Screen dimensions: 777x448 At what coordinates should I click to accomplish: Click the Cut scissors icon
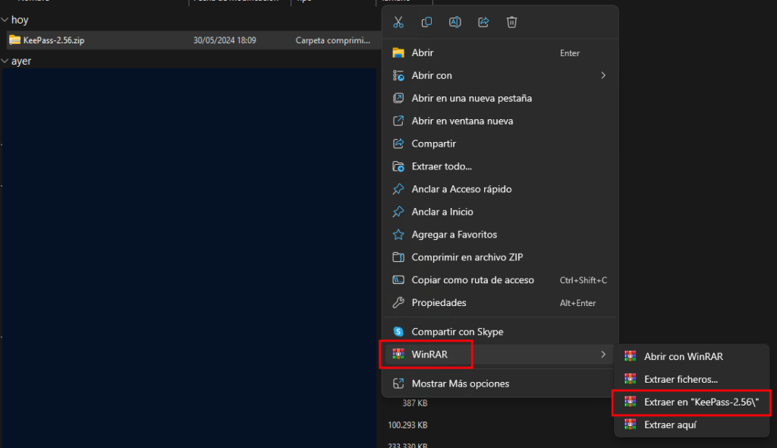398,22
